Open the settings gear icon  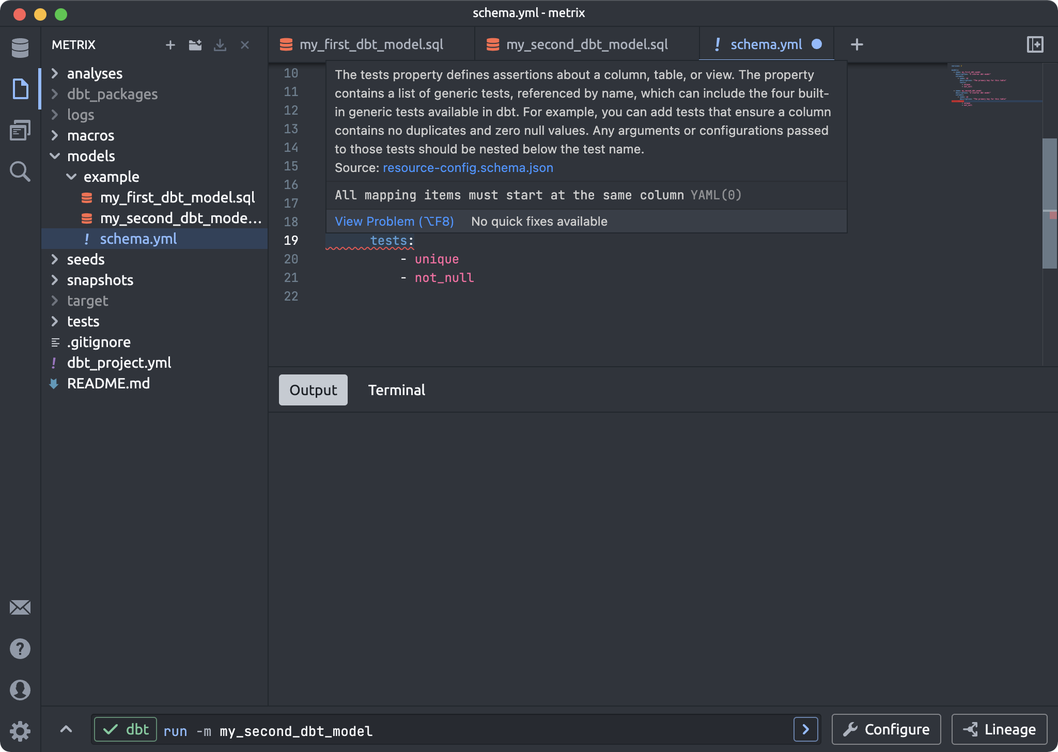pos(20,731)
